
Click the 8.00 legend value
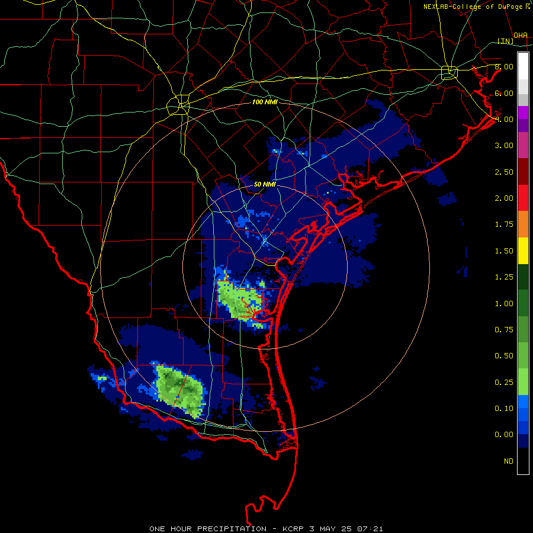504,66
